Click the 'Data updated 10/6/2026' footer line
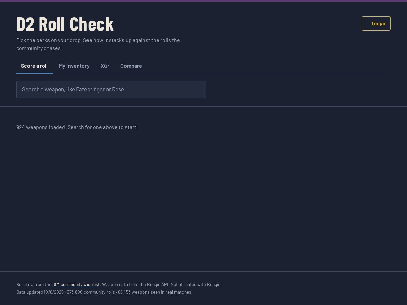This screenshot has width=407, height=305. [104, 292]
